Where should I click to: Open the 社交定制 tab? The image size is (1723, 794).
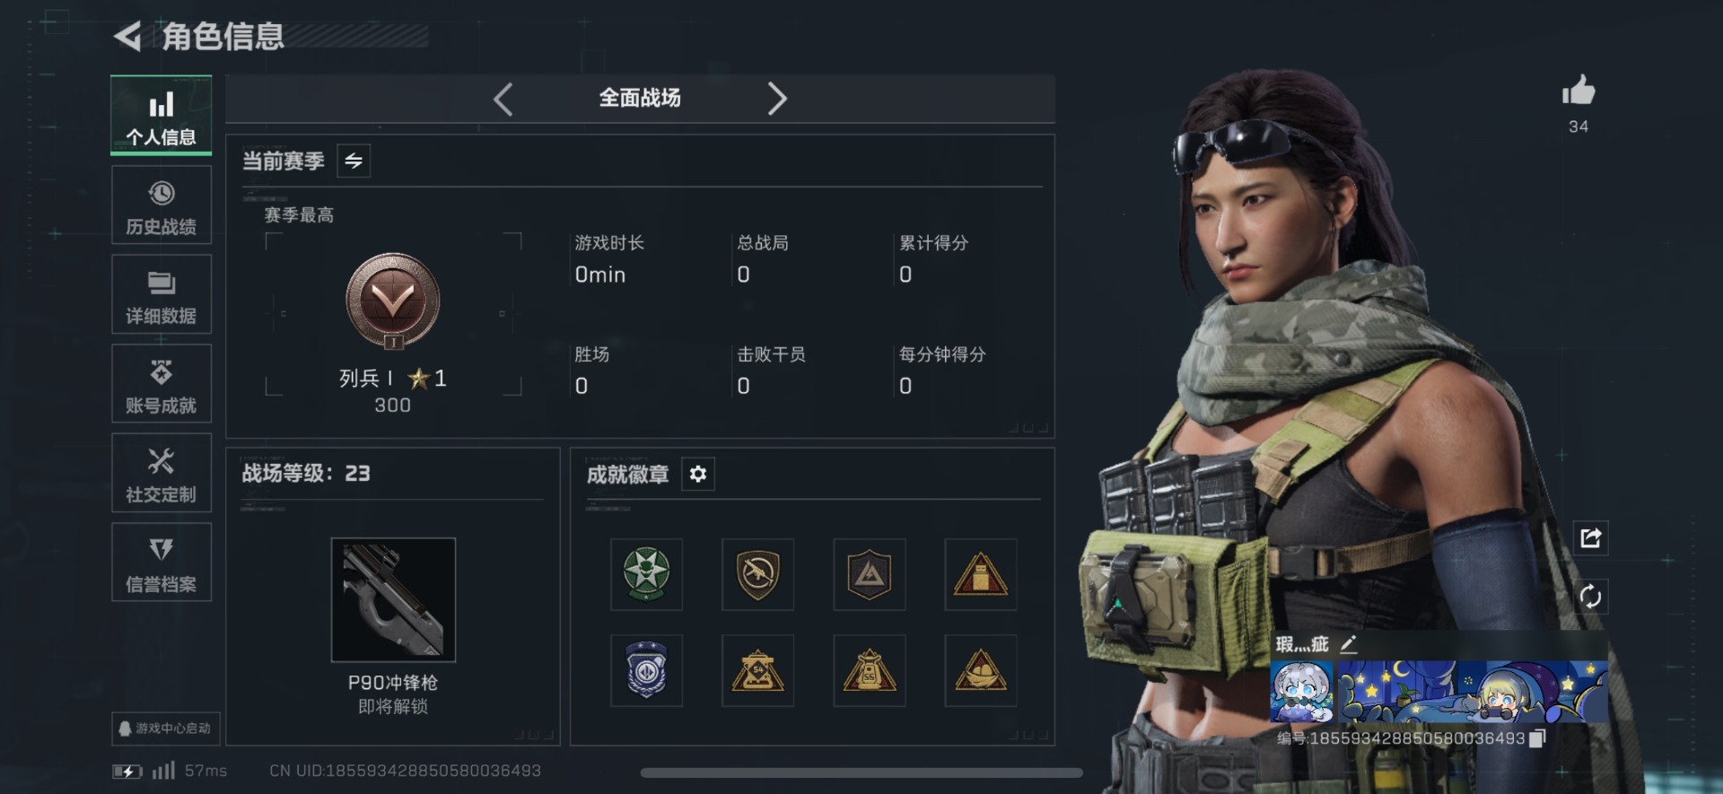[162, 474]
